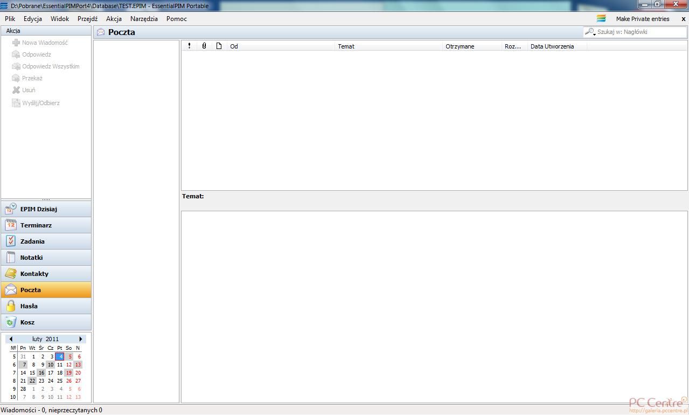This screenshot has width=689, height=415.
Task: Click Wyślij/Odbierz action
Action: [x=40, y=103]
